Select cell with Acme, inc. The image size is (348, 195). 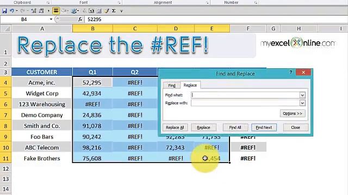(x=42, y=82)
